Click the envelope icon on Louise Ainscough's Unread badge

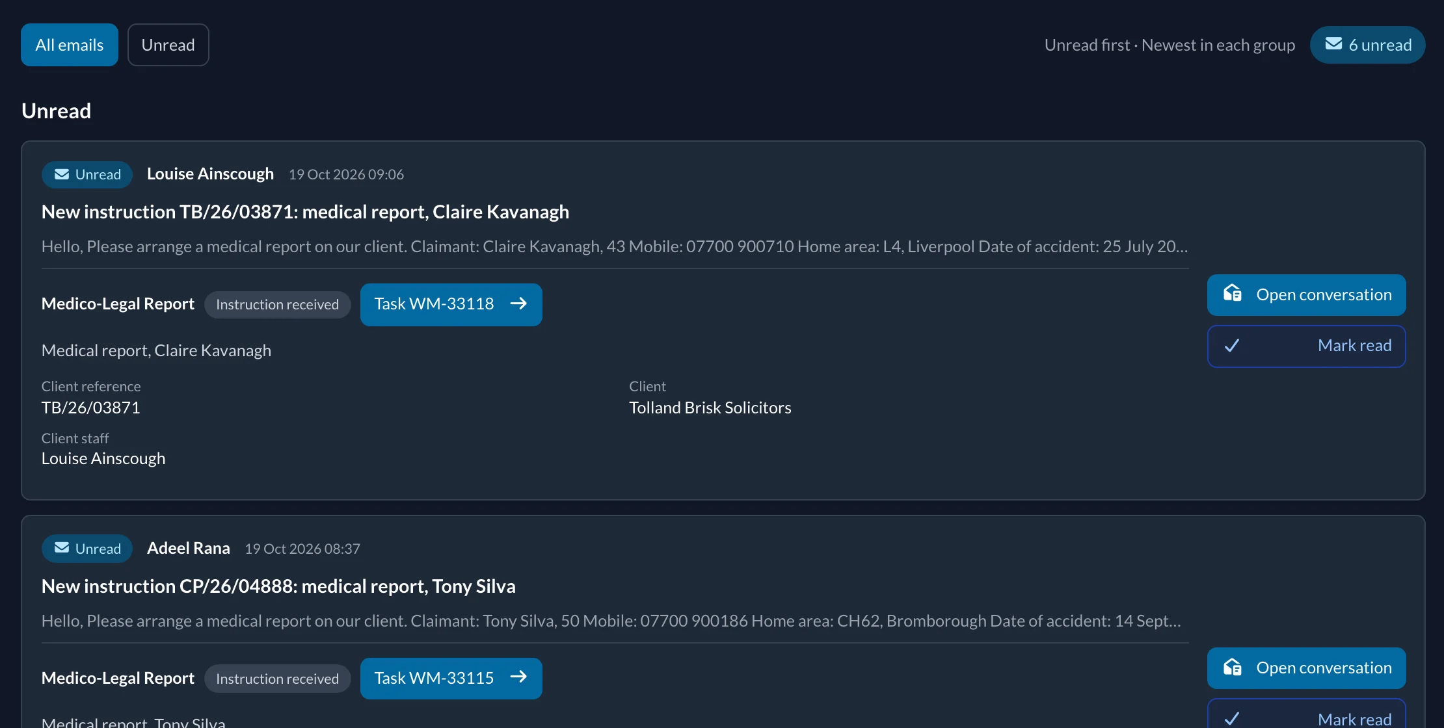click(62, 174)
